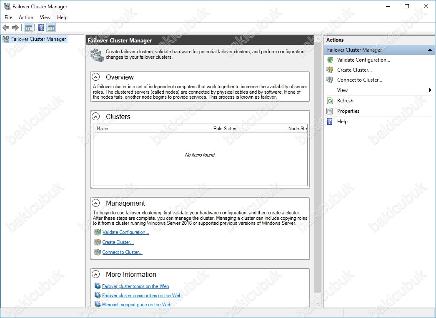Click the Refresh icon in Actions pane
The height and width of the screenshot is (318, 436).
coord(330,101)
